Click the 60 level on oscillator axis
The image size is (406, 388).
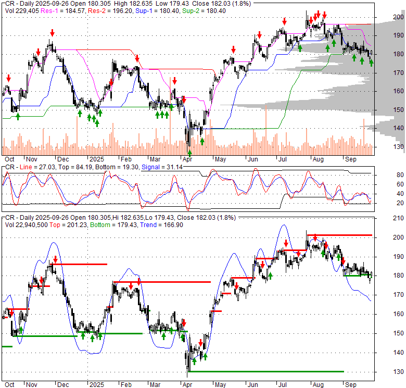tap(400, 184)
